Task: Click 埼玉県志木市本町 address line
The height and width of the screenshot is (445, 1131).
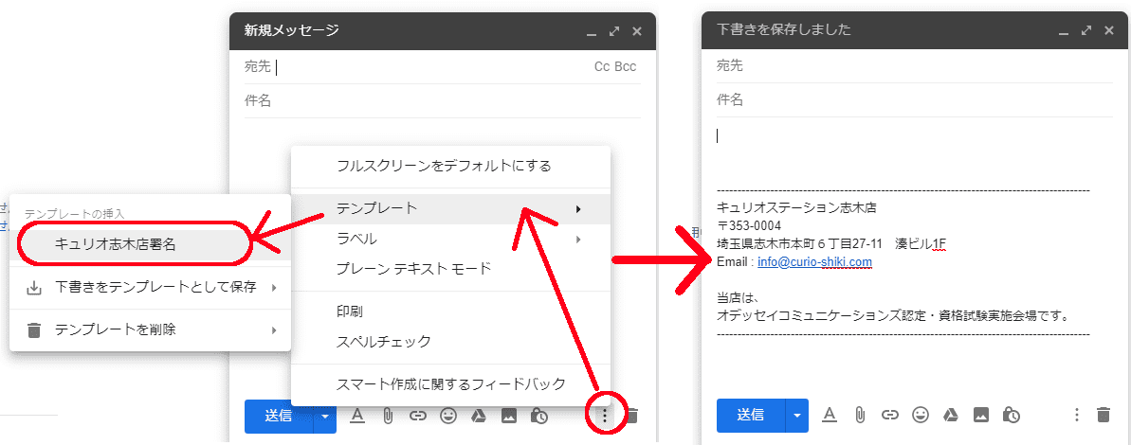Action: coord(830,244)
